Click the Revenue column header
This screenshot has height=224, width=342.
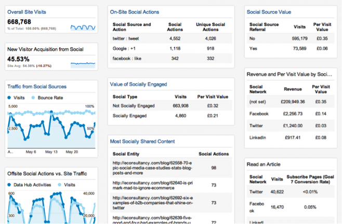[x=293, y=89]
